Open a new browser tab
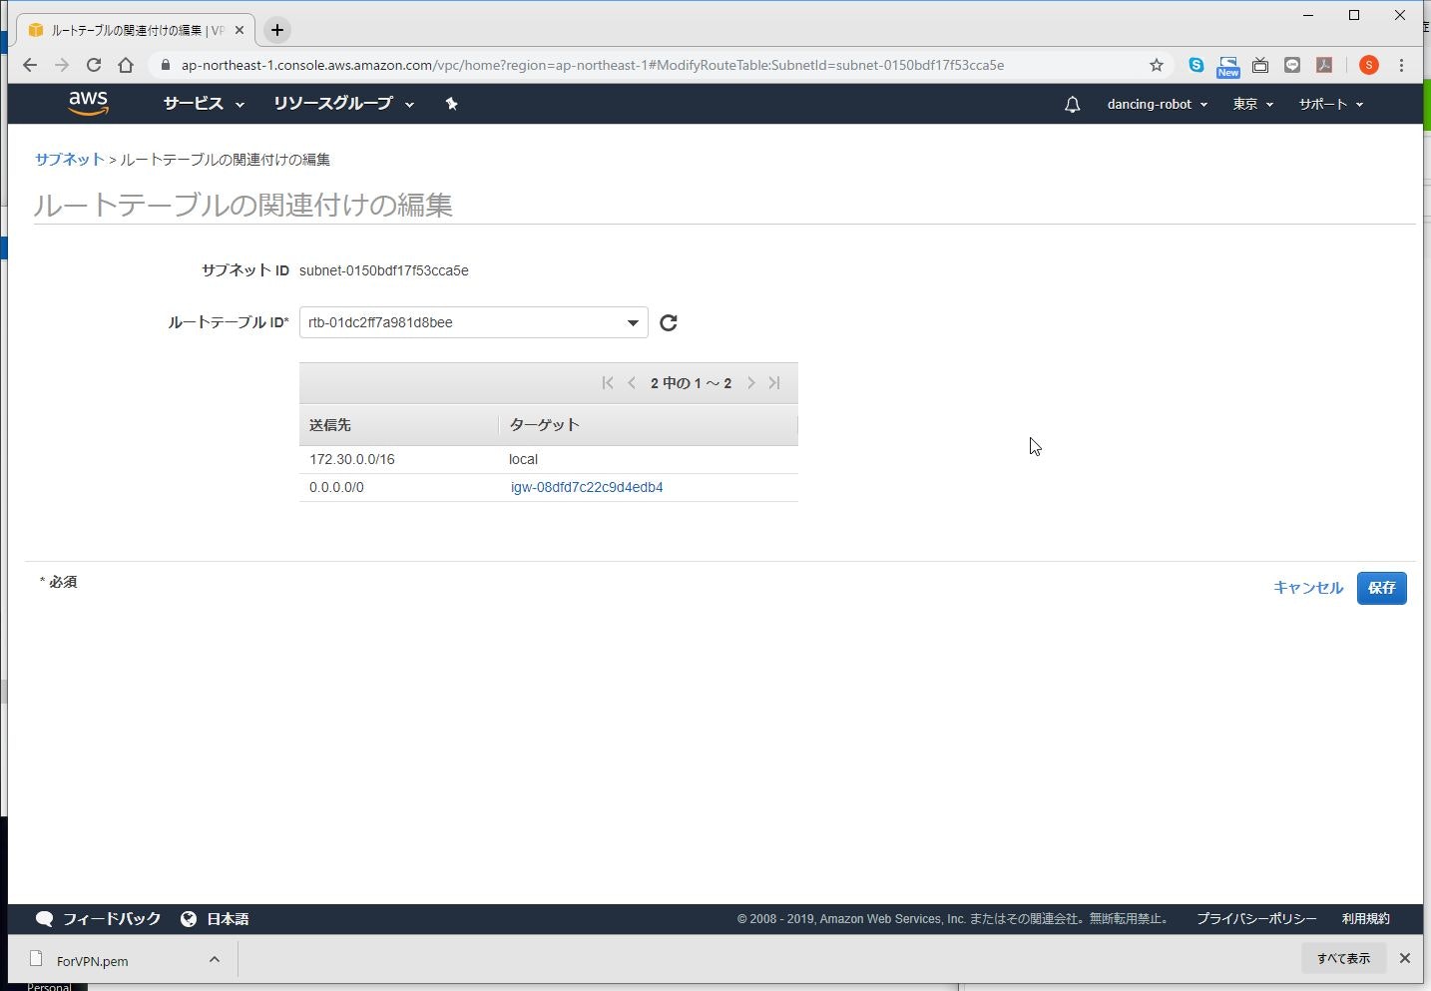This screenshot has width=1431, height=991. [x=277, y=30]
